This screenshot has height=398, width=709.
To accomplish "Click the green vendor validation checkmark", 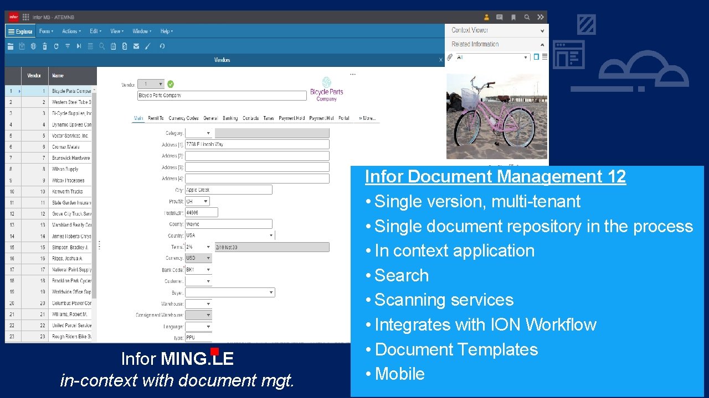I will point(171,84).
